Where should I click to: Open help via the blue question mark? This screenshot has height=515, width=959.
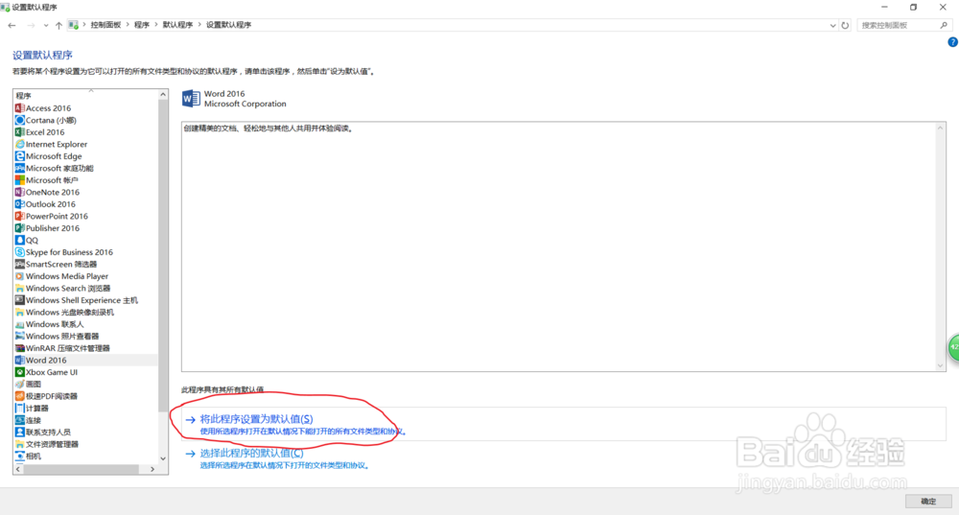click(x=953, y=42)
